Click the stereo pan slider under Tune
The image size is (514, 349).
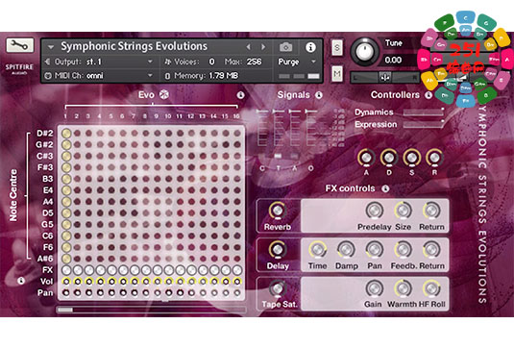click(385, 78)
